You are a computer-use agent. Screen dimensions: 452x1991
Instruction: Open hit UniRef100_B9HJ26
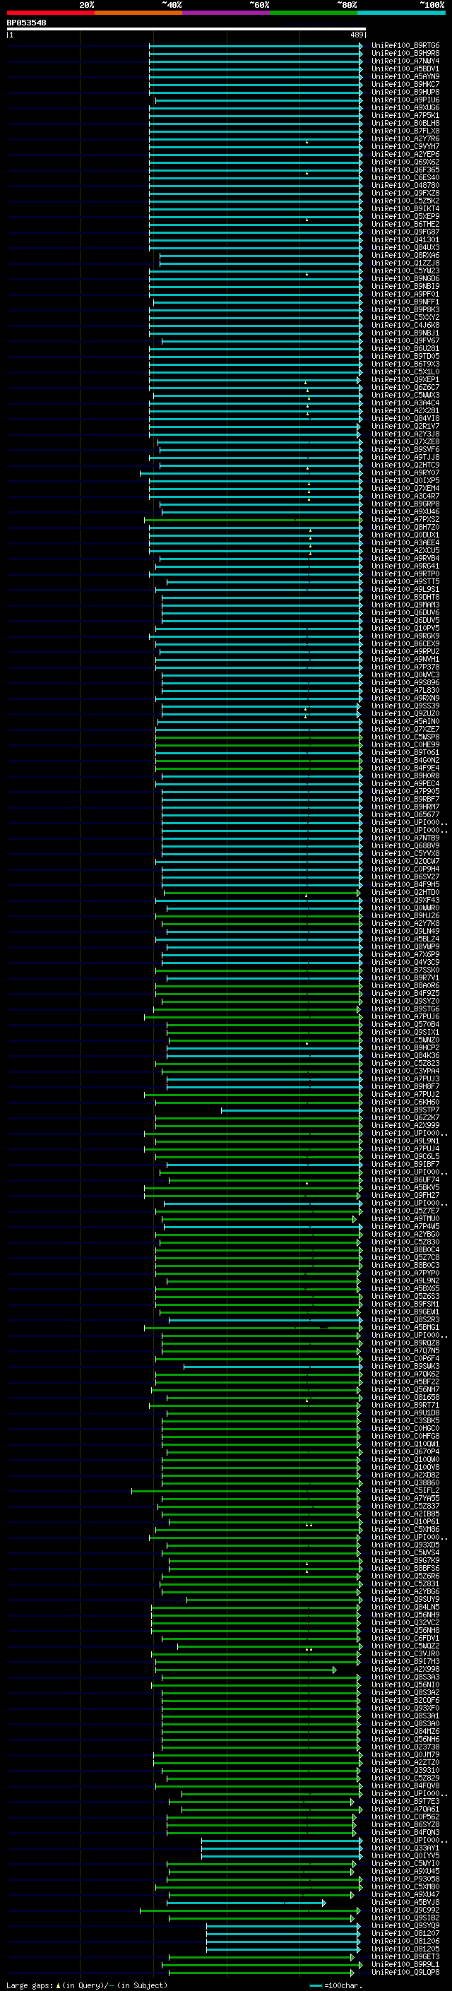405,915
